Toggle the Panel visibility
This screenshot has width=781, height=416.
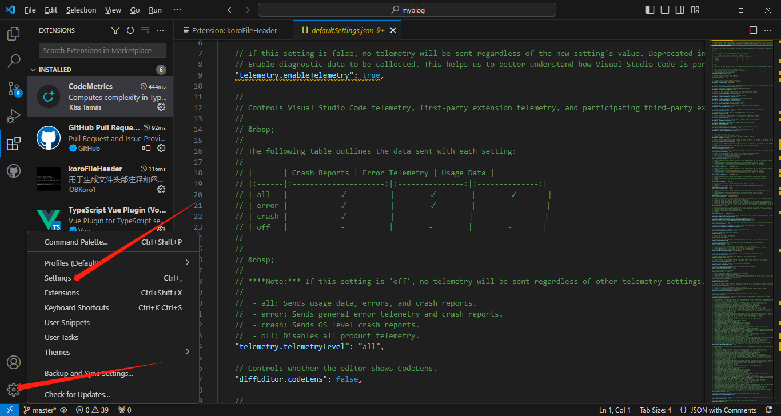pyautogui.click(x=664, y=10)
